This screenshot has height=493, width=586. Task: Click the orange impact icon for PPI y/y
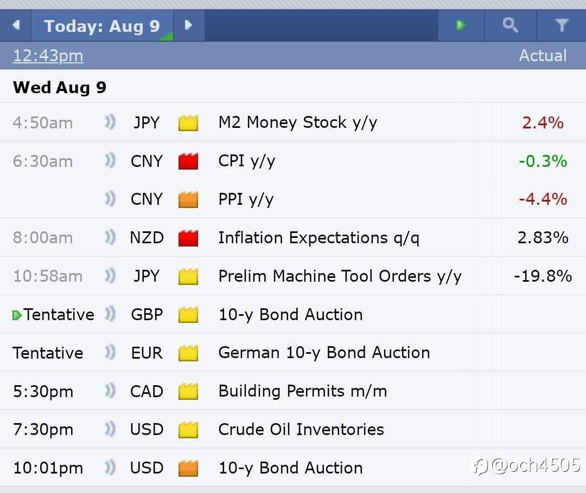[x=188, y=199]
